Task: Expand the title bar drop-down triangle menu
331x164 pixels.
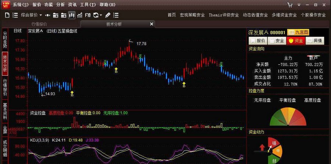Action: [299, 5]
